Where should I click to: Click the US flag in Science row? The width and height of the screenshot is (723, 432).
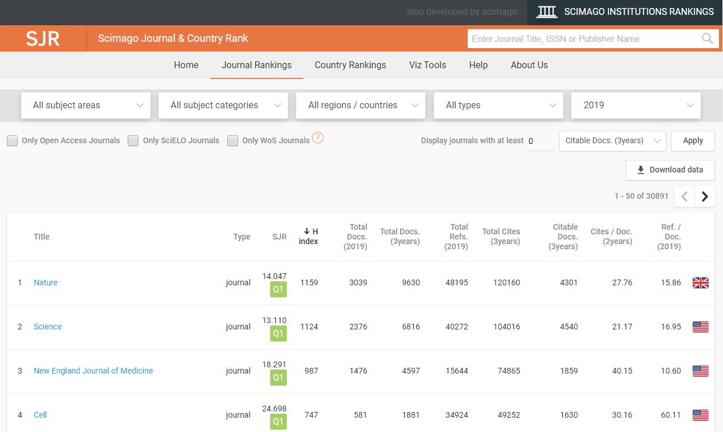(701, 327)
